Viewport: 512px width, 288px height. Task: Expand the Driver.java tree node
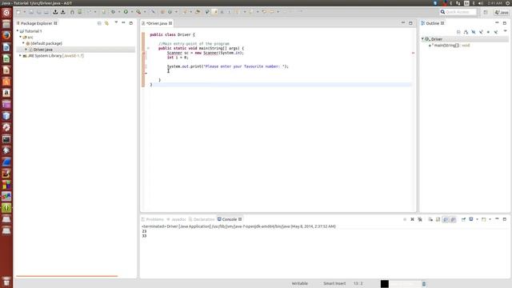pos(26,50)
